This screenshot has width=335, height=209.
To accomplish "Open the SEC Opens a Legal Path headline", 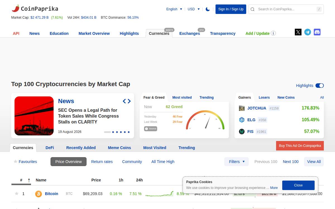I will coord(88,116).
